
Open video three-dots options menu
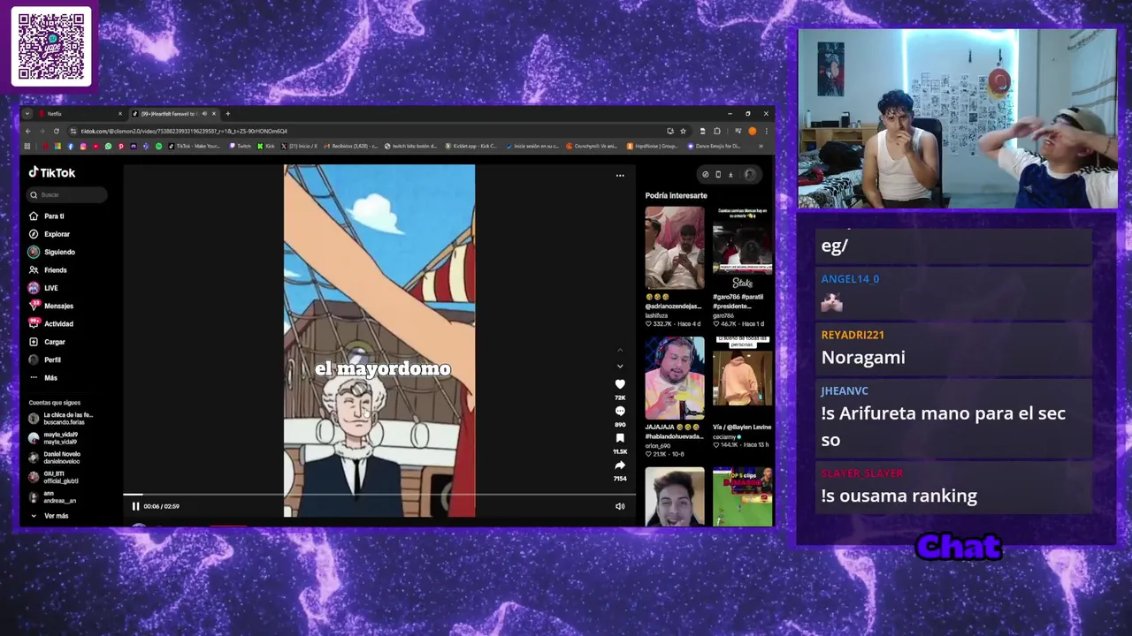(x=620, y=175)
